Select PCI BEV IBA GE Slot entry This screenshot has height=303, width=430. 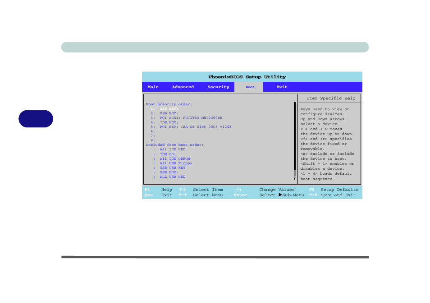tap(191, 127)
